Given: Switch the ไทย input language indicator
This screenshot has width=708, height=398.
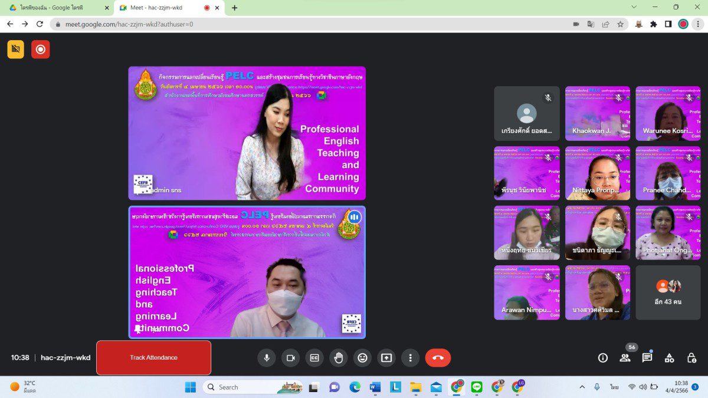Looking at the screenshot, I should 614,387.
